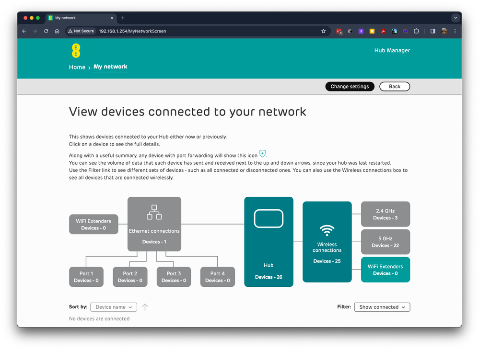Image resolution: width=479 pixels, height=350 pixels.
Task: Click the No devices are connected text
Action: point(99,318)
